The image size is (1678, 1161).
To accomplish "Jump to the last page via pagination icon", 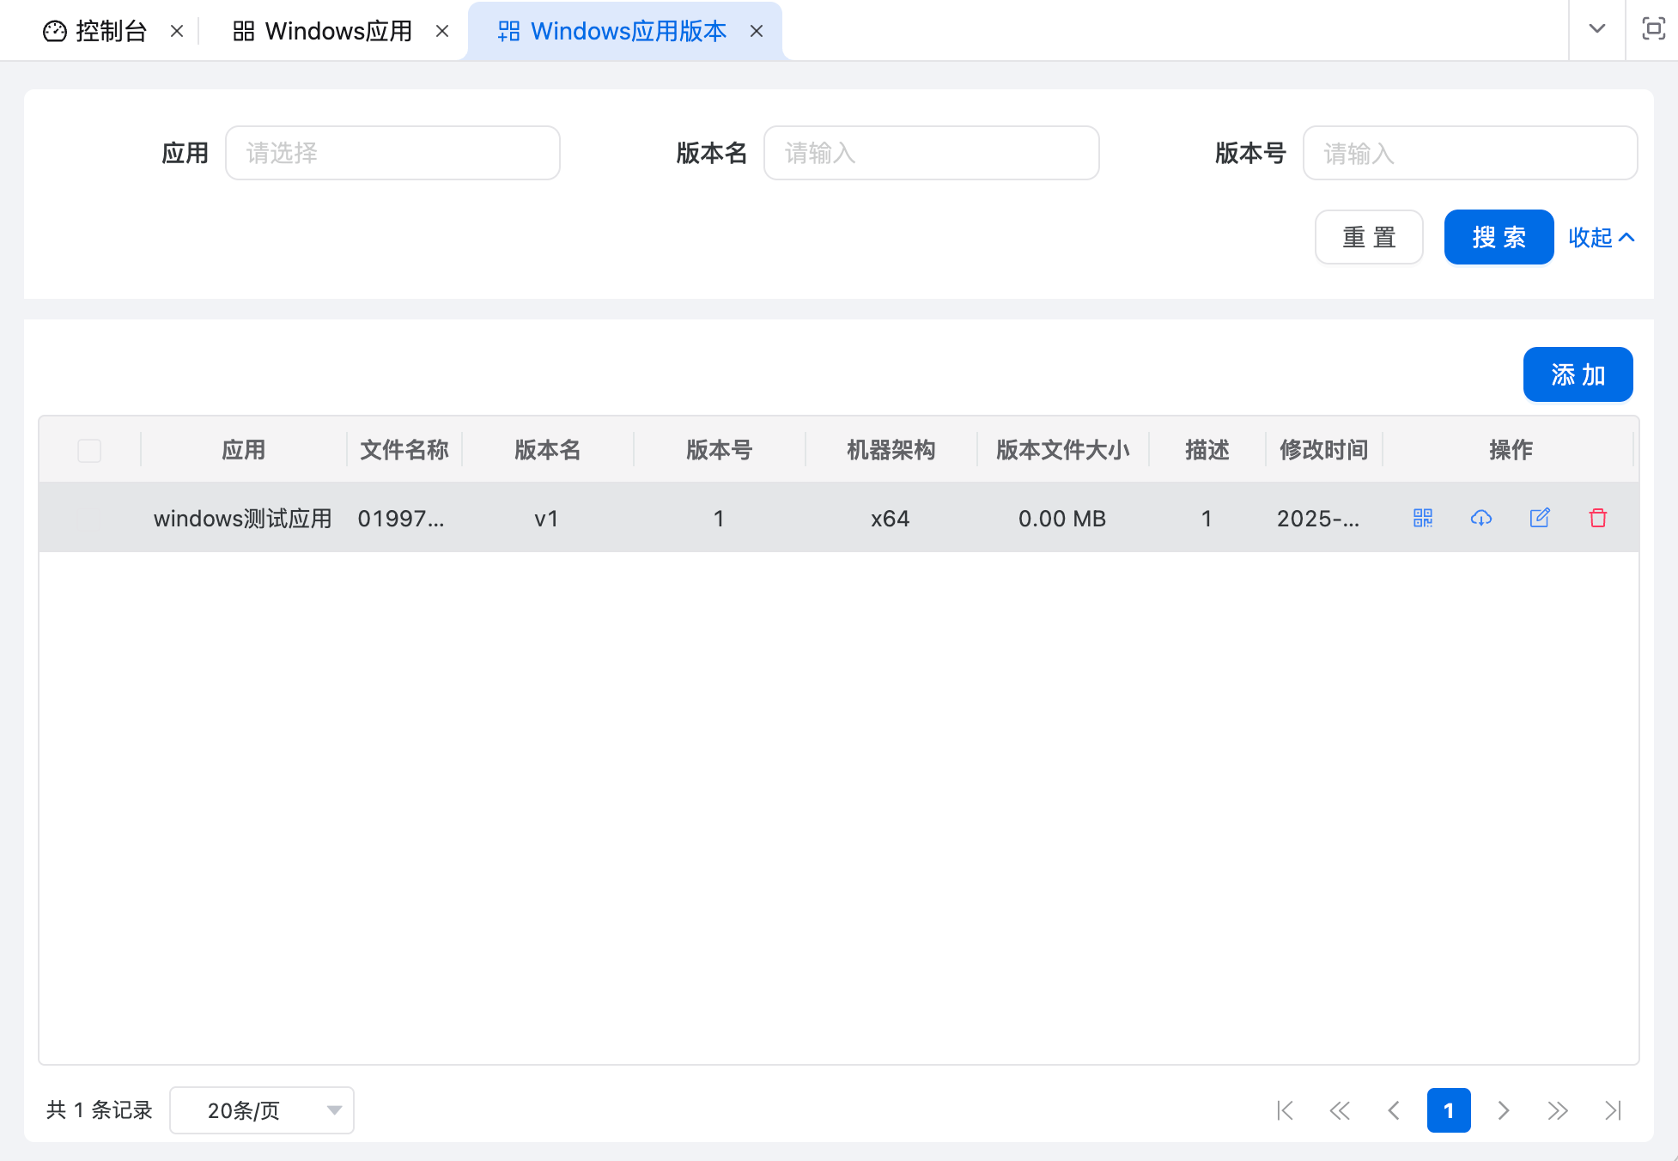I will coord(1613,1110).
